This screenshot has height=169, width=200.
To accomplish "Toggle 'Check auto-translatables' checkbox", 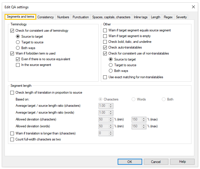I will (x=105, y=47).
